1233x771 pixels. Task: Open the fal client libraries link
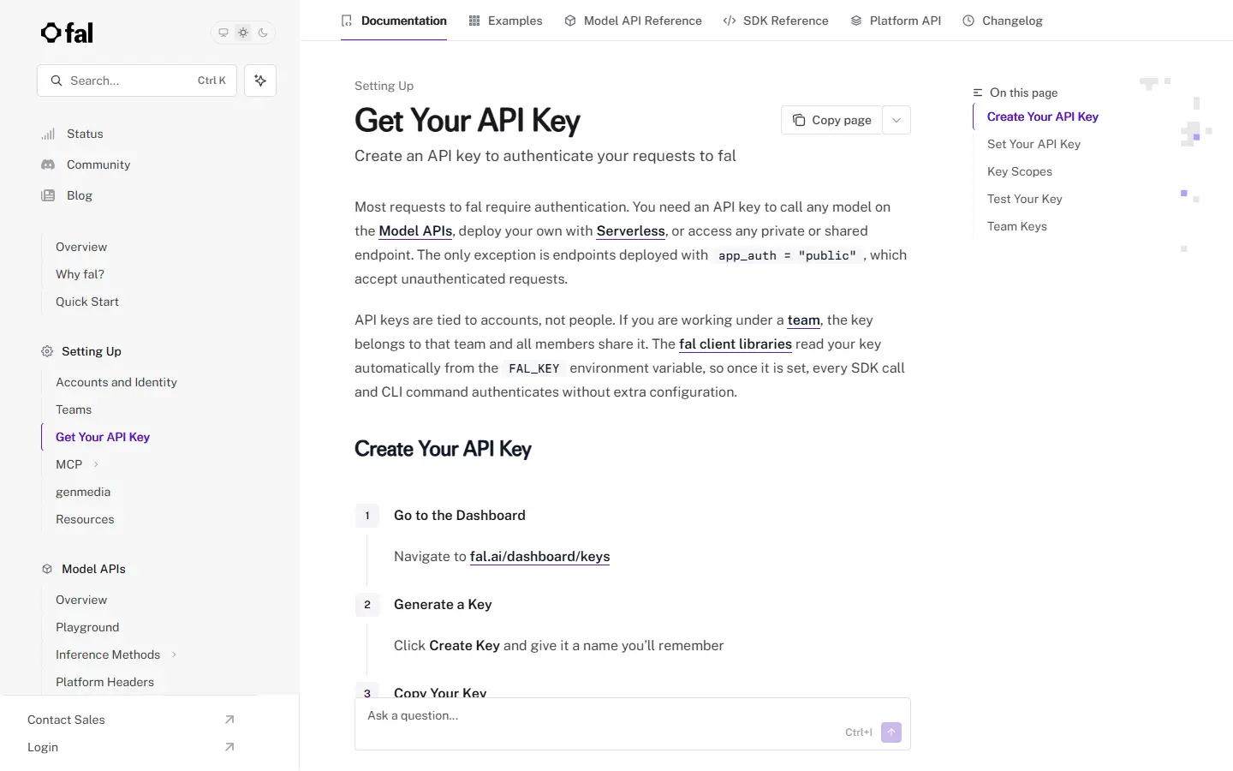point(736,344)
